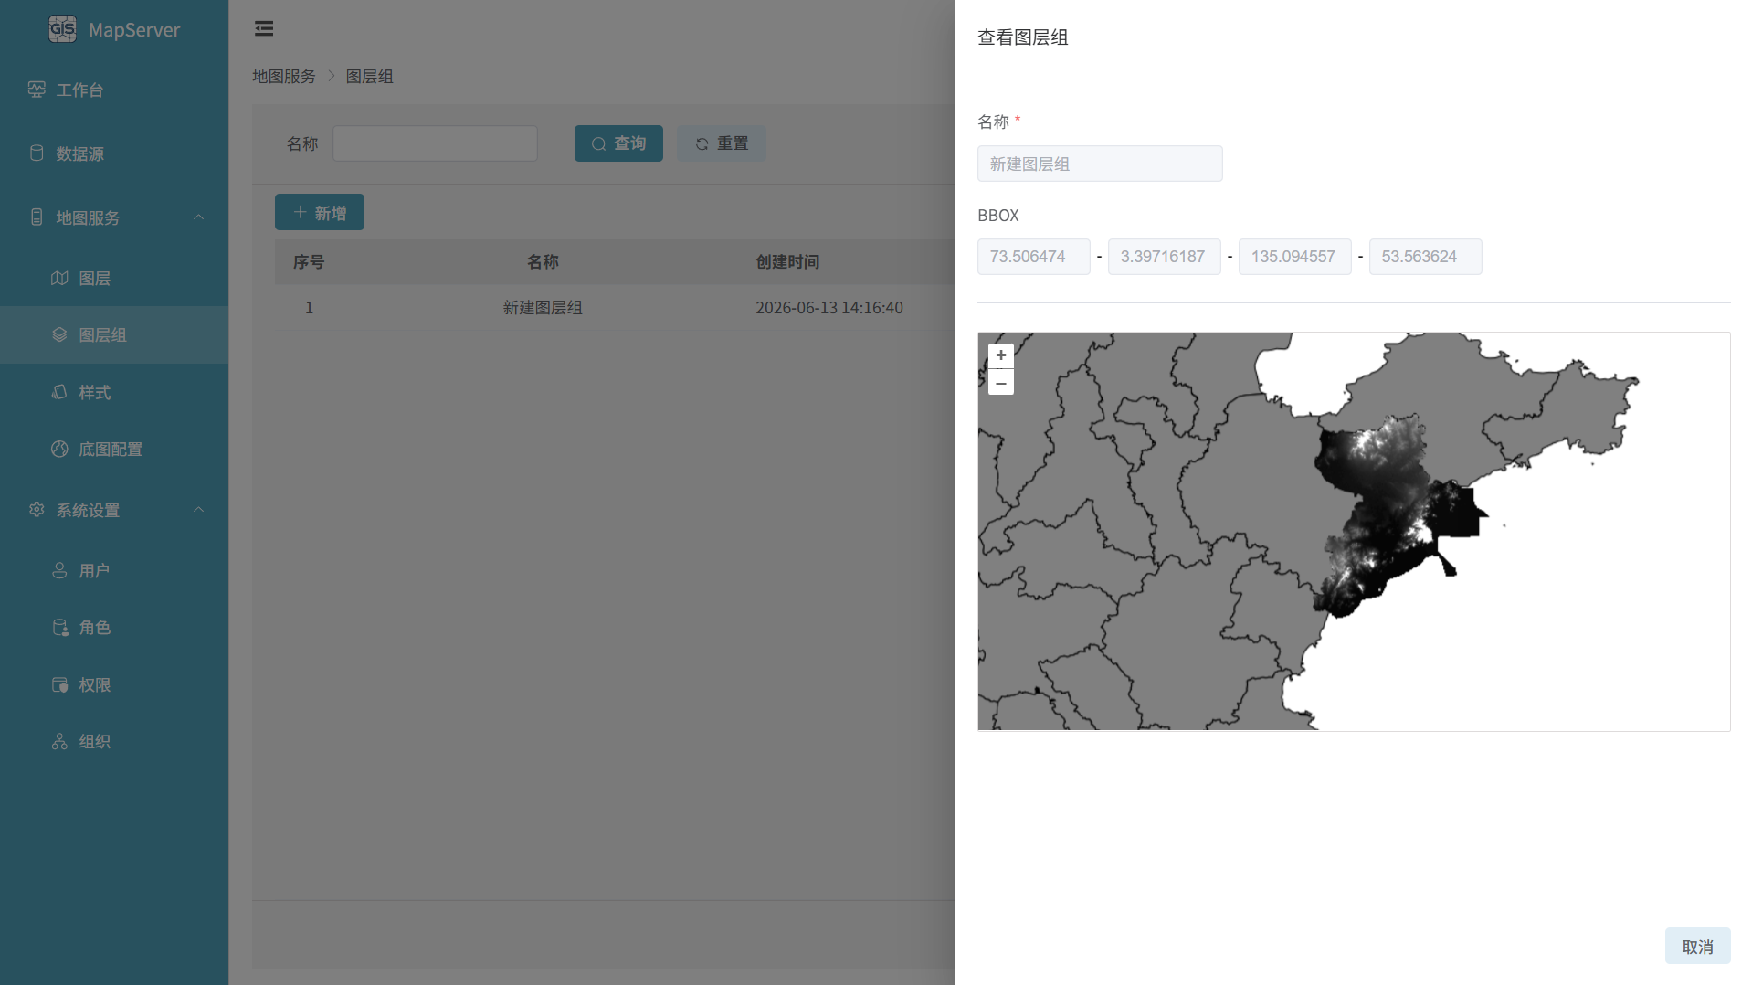
Task: Zoom in the map with plus button
Action: (1001, 355)
